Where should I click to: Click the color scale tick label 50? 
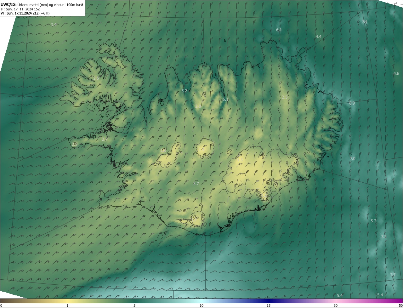pyautogui.click(x=400, y=305)
